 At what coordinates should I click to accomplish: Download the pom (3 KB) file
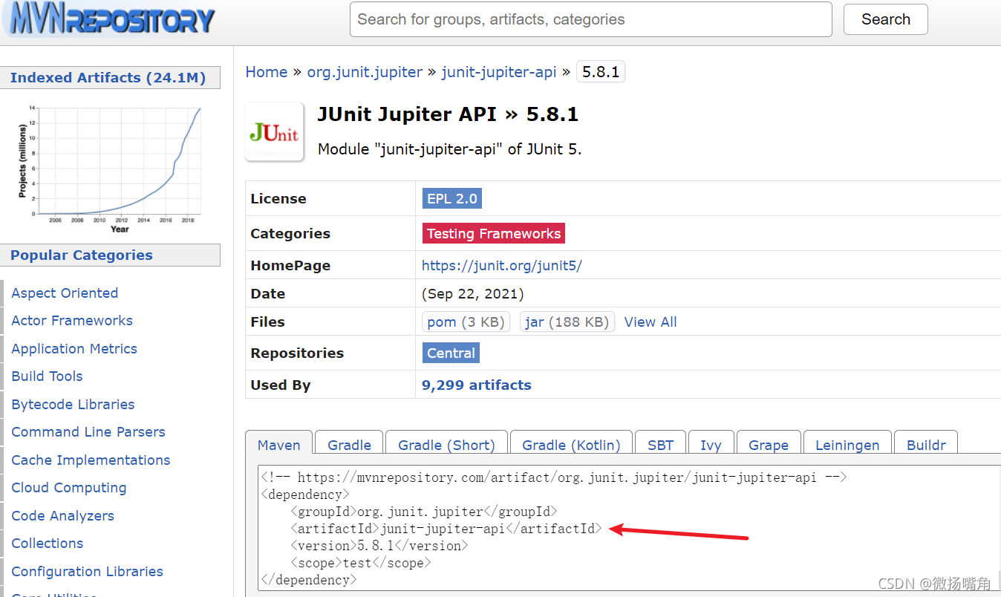click(466, 322)
